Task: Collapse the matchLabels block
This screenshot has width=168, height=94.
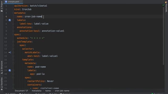Action: (x=13, y=52)
